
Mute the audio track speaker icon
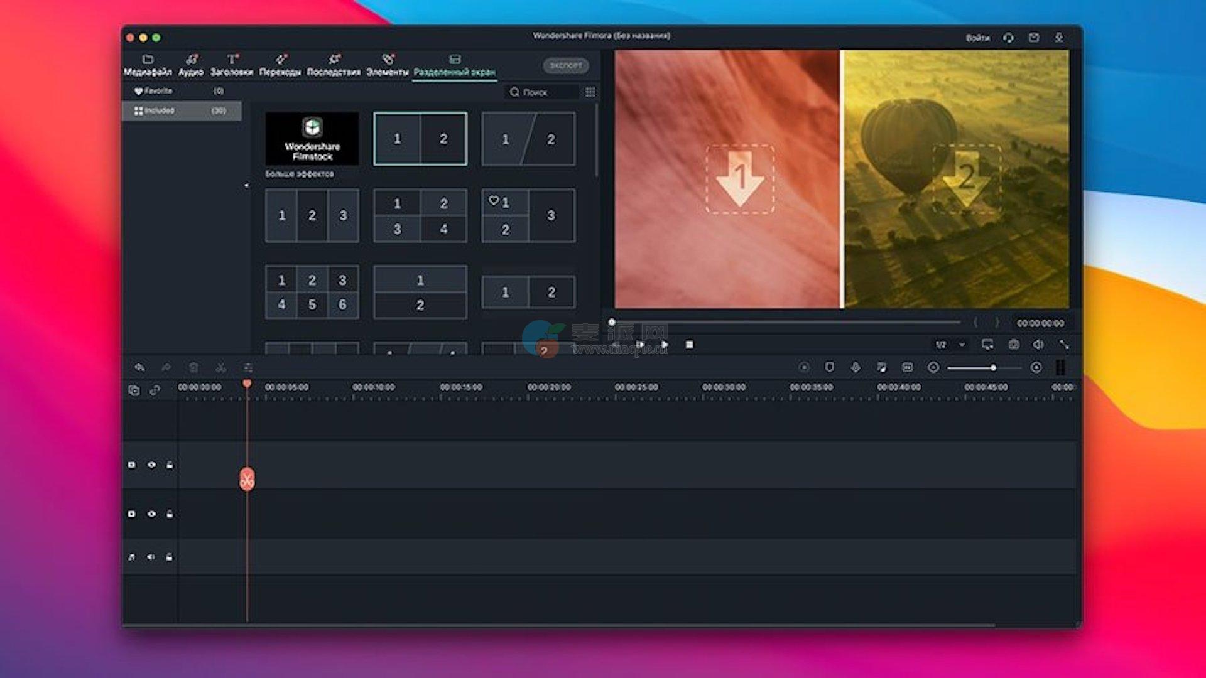point(151,557)
